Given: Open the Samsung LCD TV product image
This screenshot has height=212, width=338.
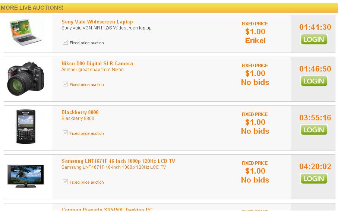Looking at the screenshot, I should click(x=26, y=176).
